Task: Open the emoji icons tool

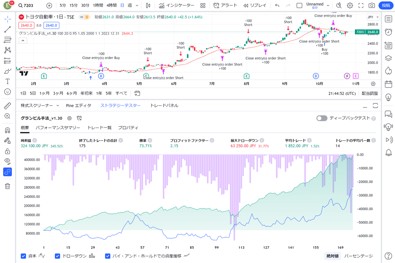Action: [8, 92]
